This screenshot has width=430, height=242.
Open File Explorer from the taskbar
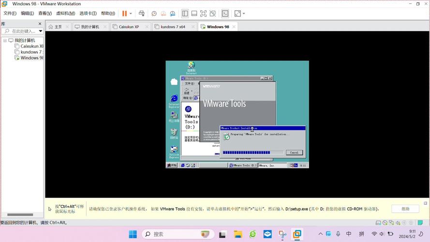tap(238, 234)
